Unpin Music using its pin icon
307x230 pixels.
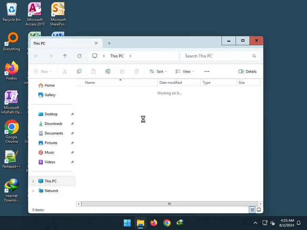click(73, 152)
